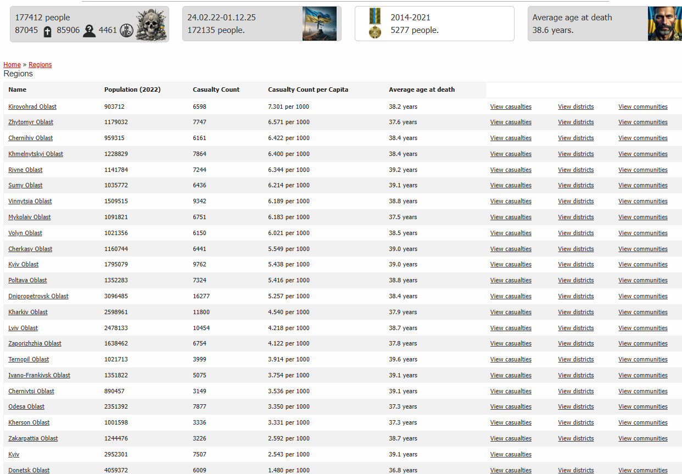Click the Ukrainian flag cemetery image
682x474 pixels.
pyautogui.click(x=320, y=24)
